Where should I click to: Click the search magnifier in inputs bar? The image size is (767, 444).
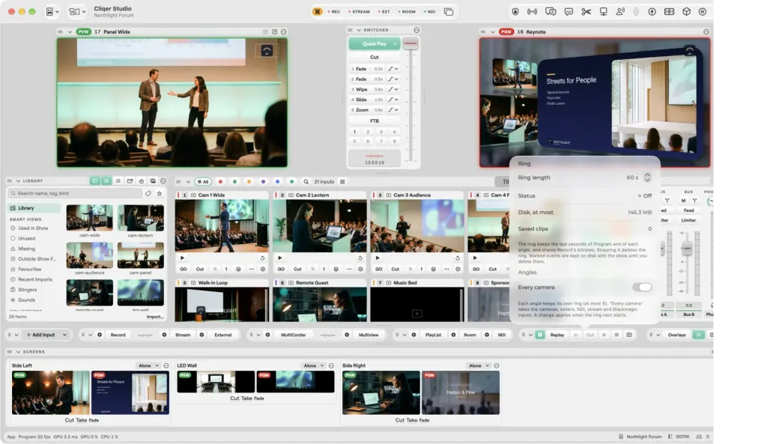pos(306,182)
